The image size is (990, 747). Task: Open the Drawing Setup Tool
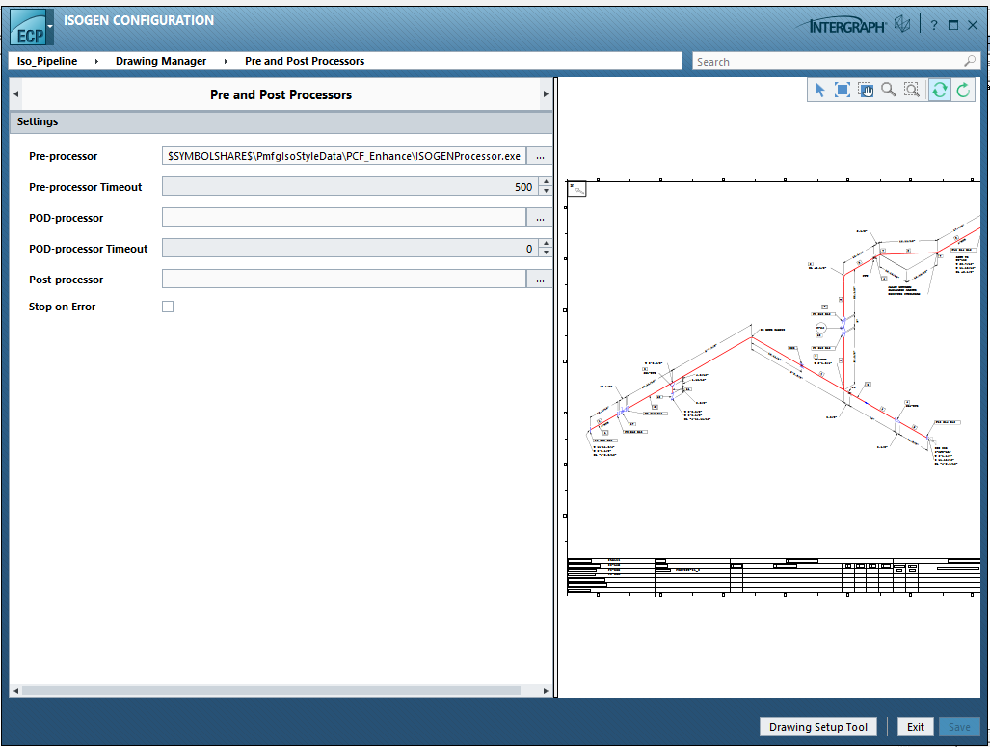818,727
